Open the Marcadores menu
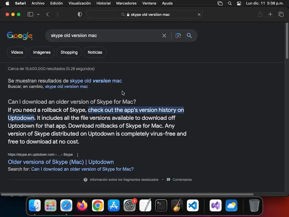Viewport: 289px width, 217px height. click(x=126, y=3)
